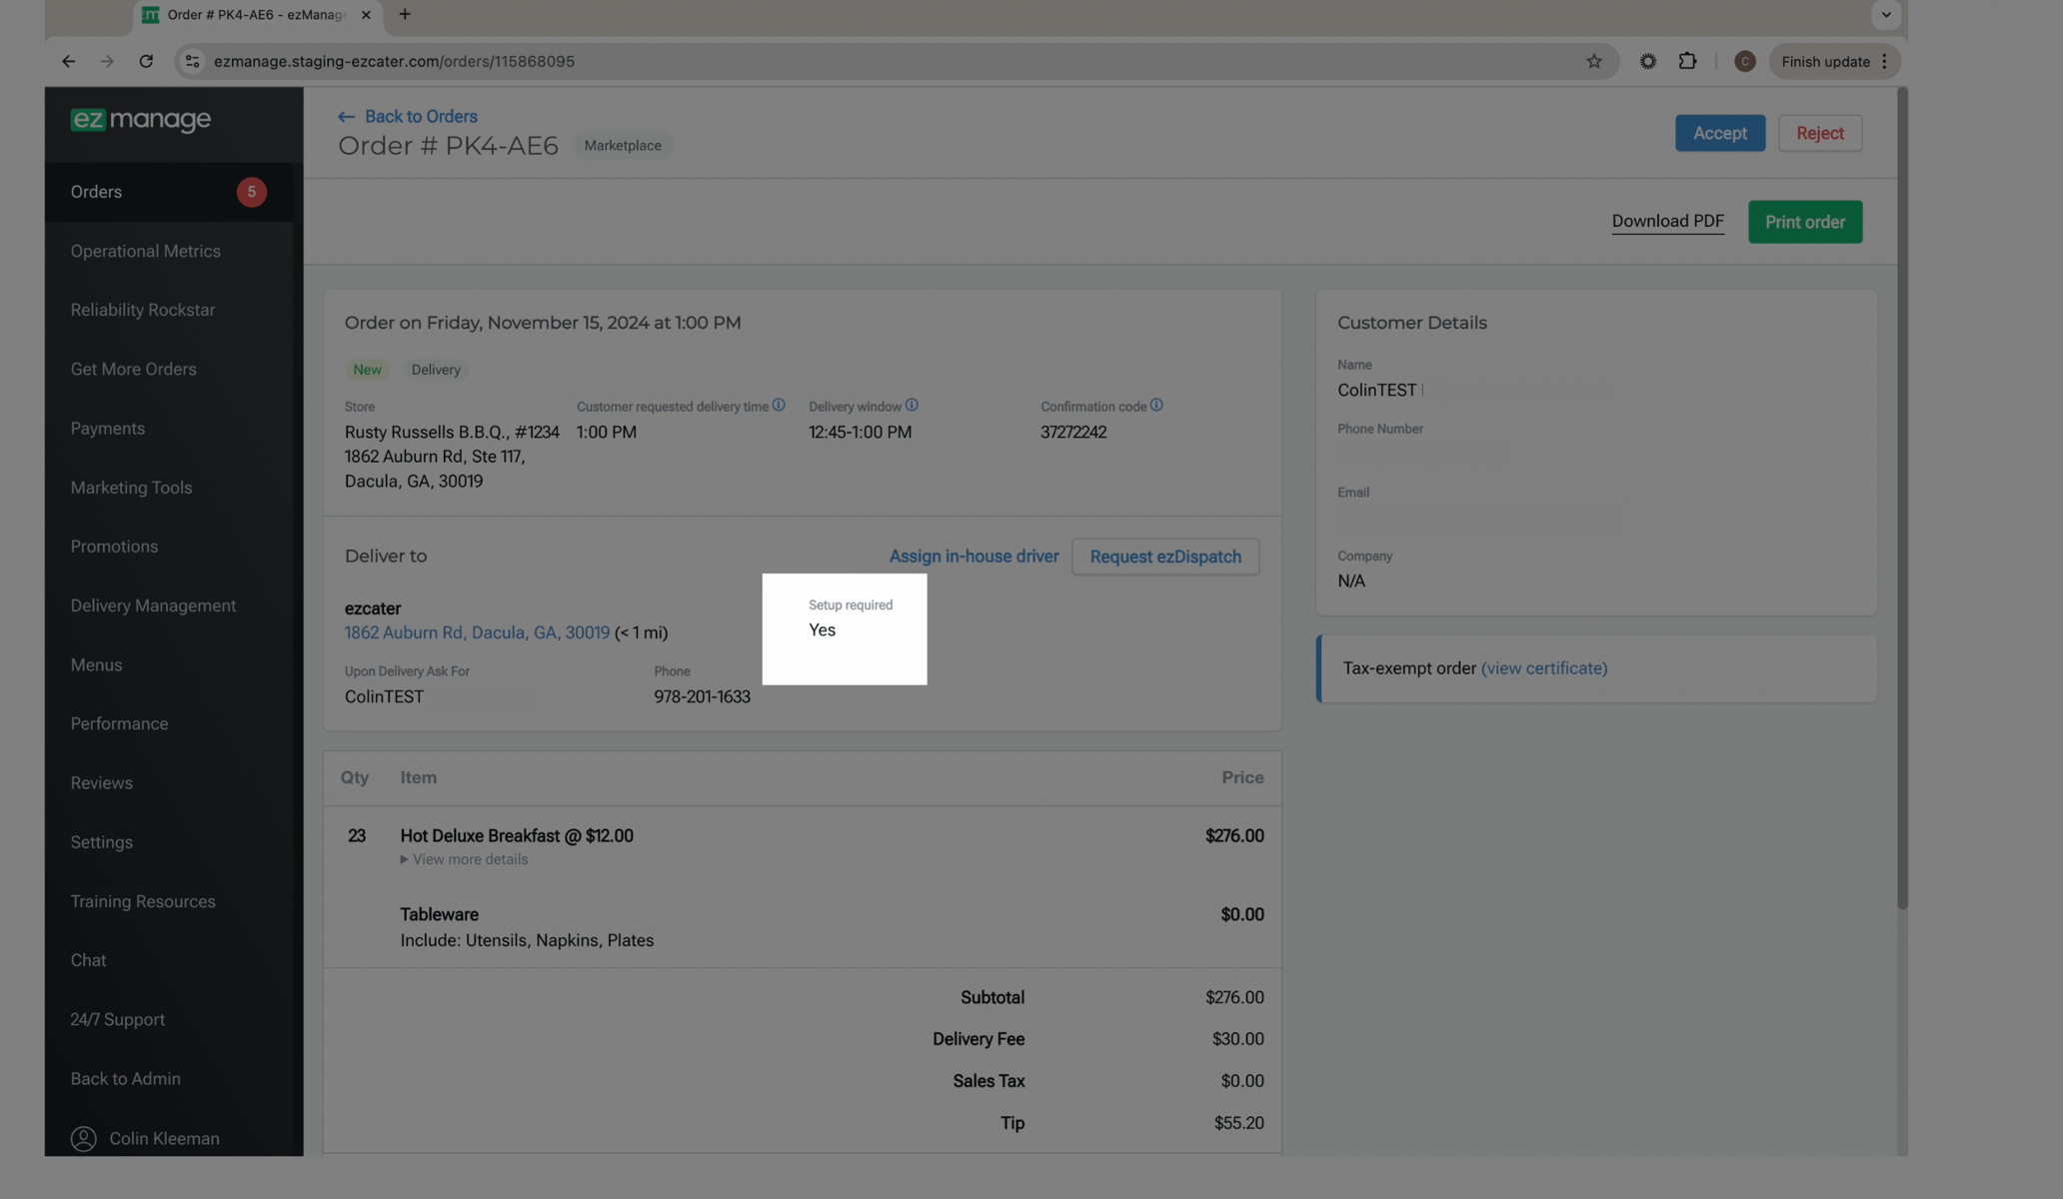Click the user avatar icon near Colin Kleeman
The width and height of the screenshot is (2063, 1199).
(84, 1138)
